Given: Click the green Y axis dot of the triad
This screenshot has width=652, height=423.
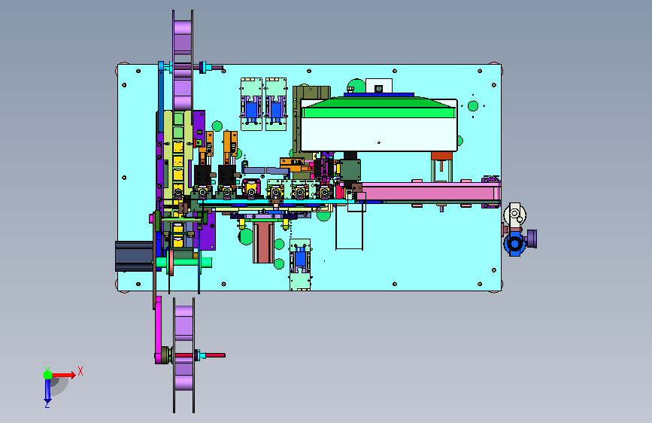Looking at the screenshot, I should [47, 375].
